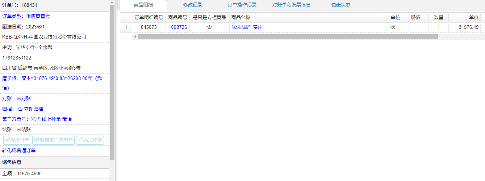Click the 修改订单 button
This screenshot has height=181, width=485.
tap(17, 140)
